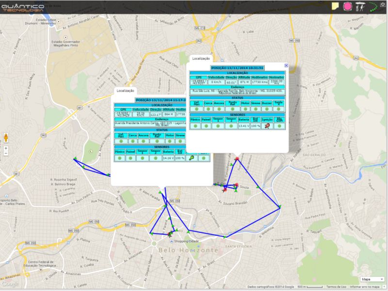Click the Pânico sensor dot in 11:17 popup
The width and height of the screenshot is (388, 291).
pos(120,158)
